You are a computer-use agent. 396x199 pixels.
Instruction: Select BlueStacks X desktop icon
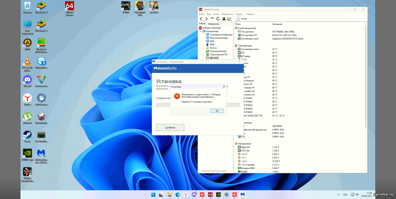pos(41,8)
